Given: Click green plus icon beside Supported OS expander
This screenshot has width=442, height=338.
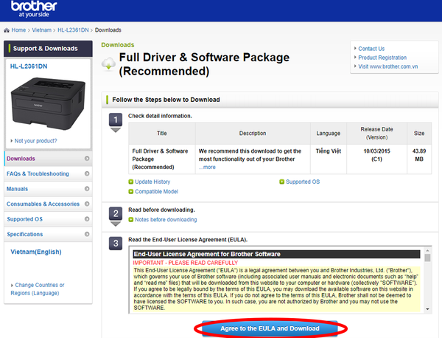Looking at the screenshot, I should tap(281, 182).
